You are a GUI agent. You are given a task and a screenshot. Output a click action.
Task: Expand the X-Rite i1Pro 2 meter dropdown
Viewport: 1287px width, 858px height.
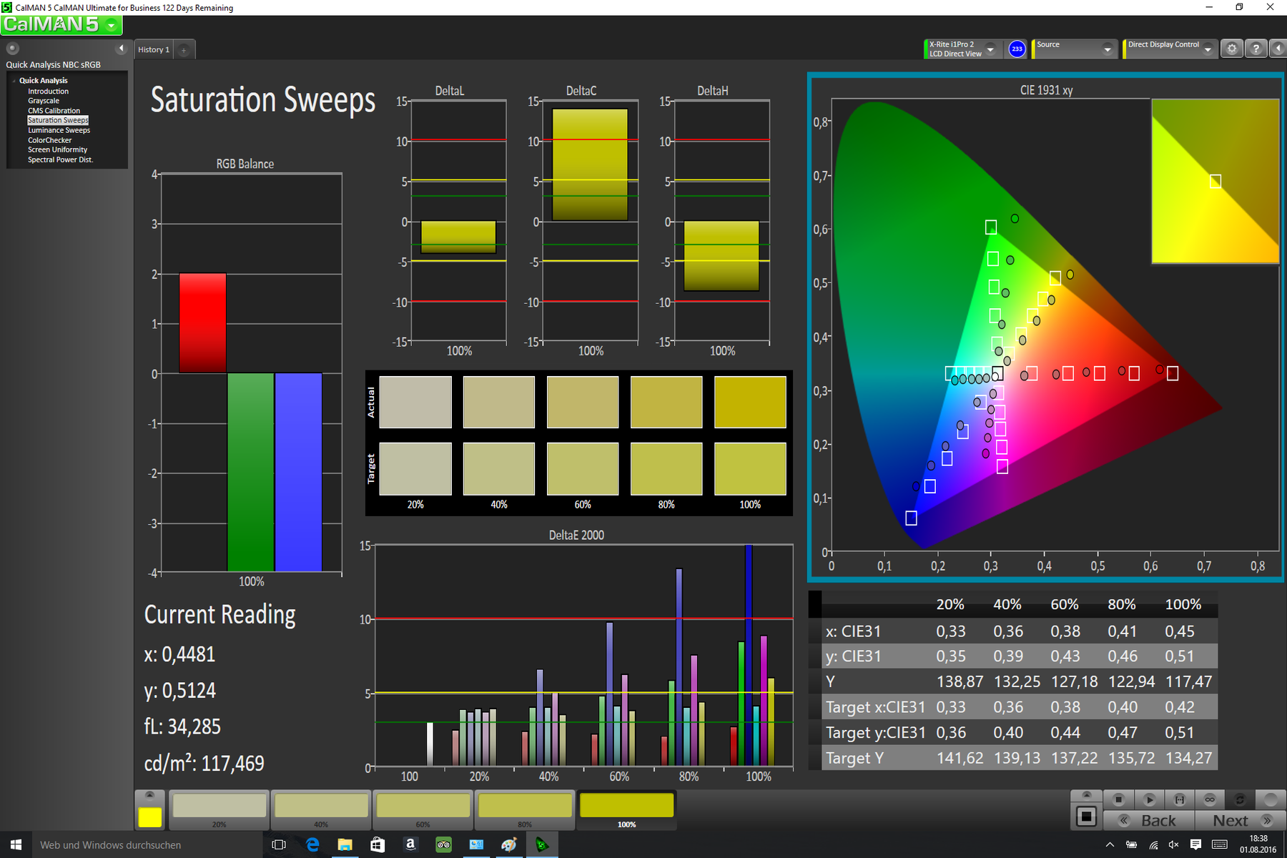click(990, 49)
